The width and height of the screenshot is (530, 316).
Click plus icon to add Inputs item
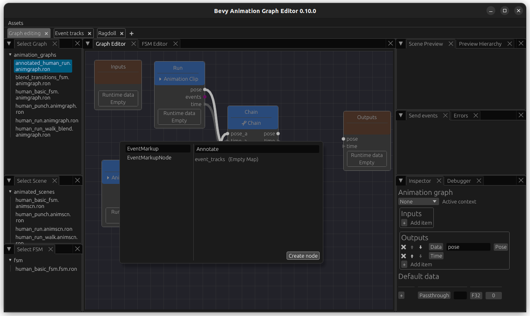point(404,223)
